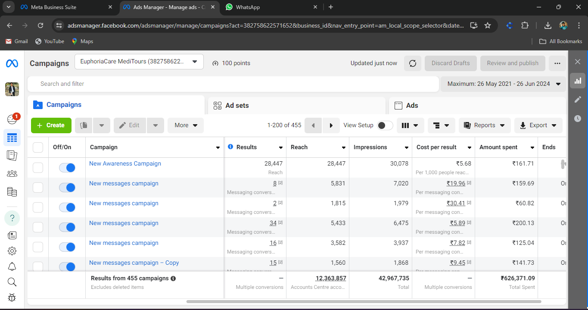
Task: Open the history clock icon in right sidebar
Action: pyautogui.click(x=578, y=119)
